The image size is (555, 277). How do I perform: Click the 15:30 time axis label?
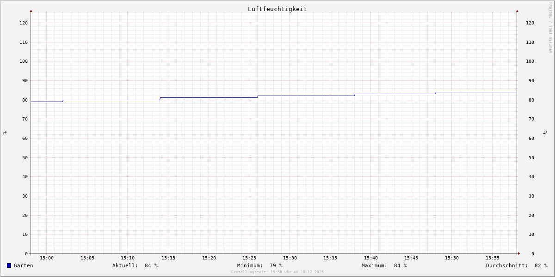290,258
